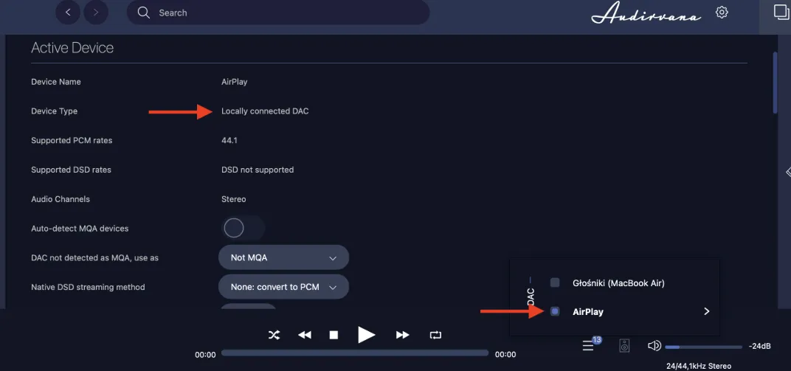Viewport: 791px width, 371px height.
Task: Mute audio via the volume speaker icon
Action: [654, 346]
